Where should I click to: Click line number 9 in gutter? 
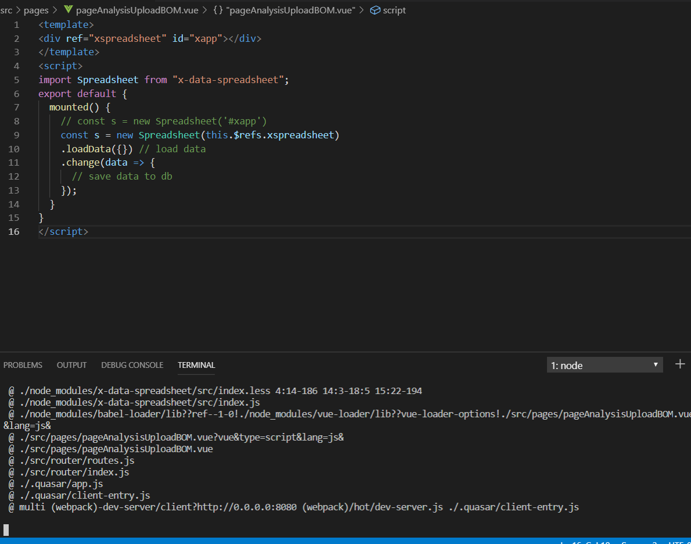coord(16,135)
